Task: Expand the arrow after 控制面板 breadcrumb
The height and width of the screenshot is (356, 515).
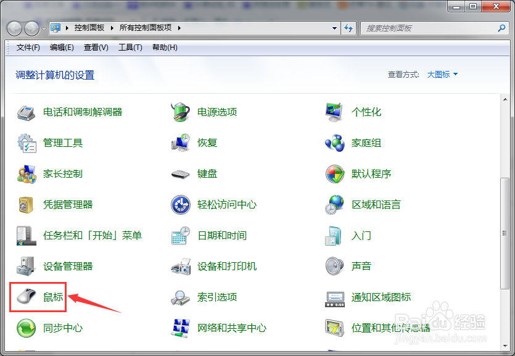Action: coord(112,28)
